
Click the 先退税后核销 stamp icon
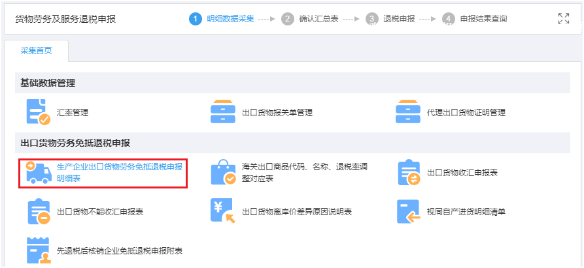point(37,250)
